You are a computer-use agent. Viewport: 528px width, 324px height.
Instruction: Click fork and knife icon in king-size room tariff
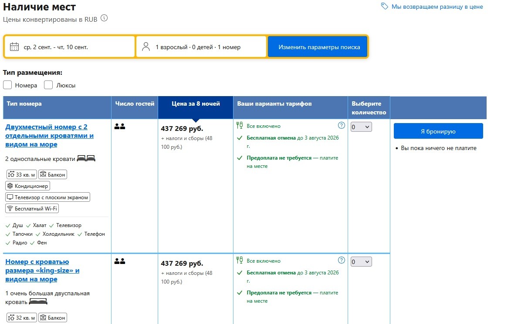click(239, 261)
